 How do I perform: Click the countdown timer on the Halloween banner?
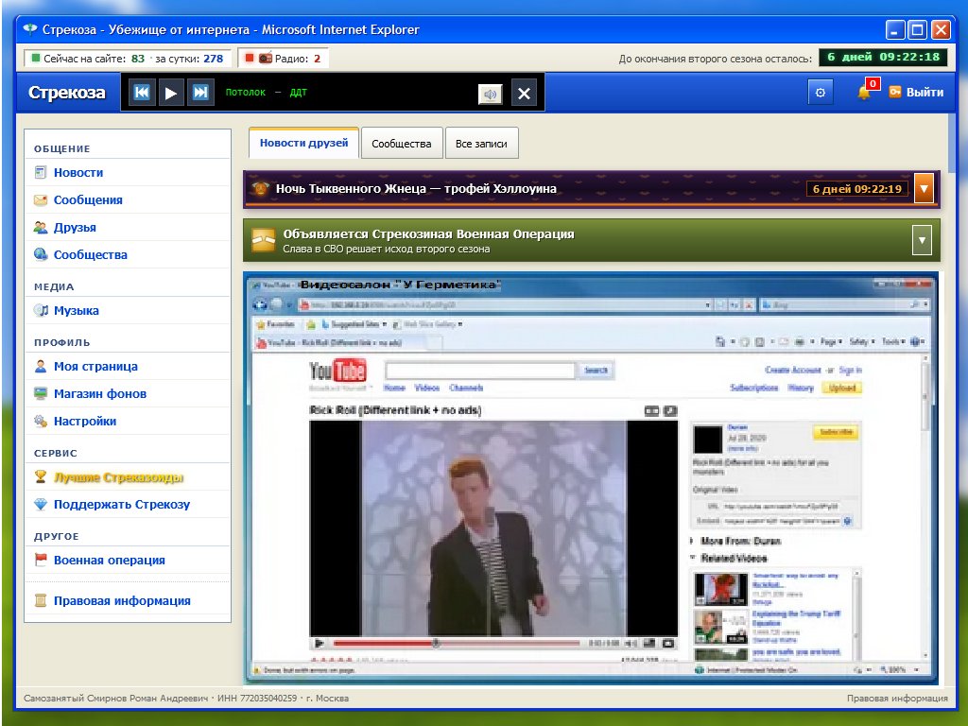pos(856,189)
